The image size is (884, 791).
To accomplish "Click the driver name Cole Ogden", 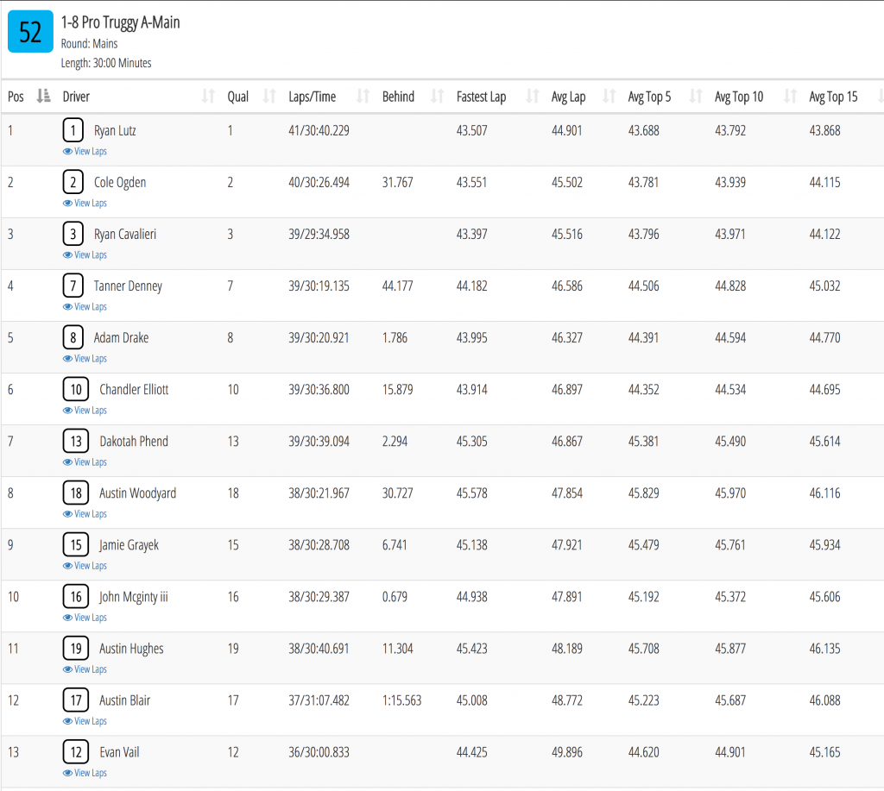I will 120,183.
